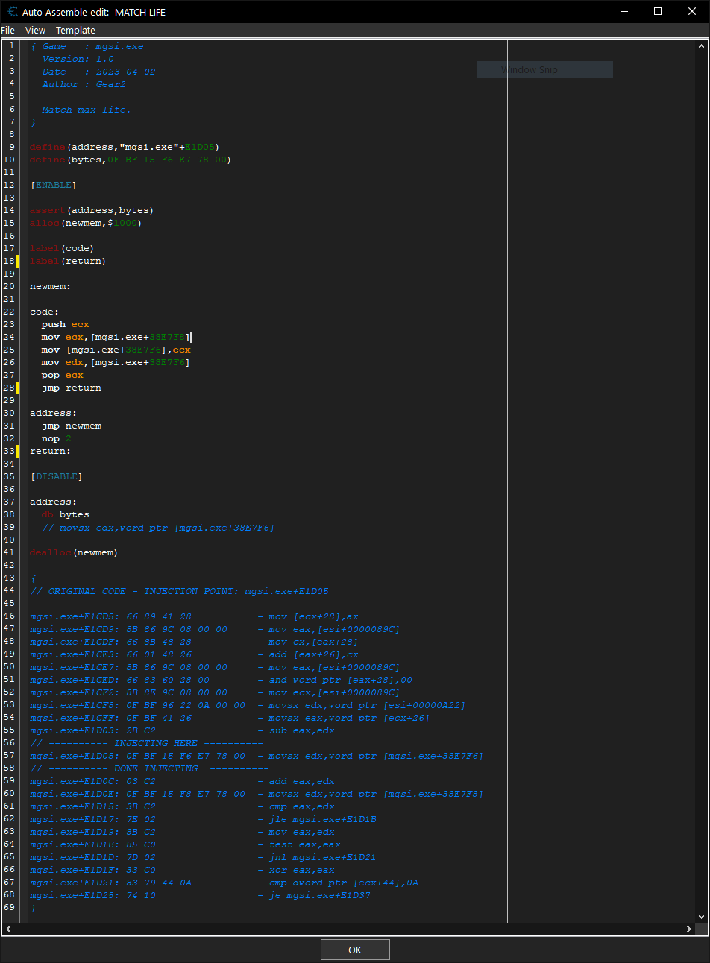
Task: Click the 'assert(address,bytes)' line
Action: (91, 210)
